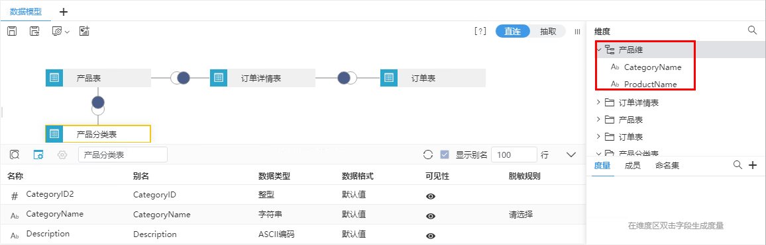Click the table settings icon above 名称 column
The width and height of the screenshot is (766, 245).
(x=38, y=155)
